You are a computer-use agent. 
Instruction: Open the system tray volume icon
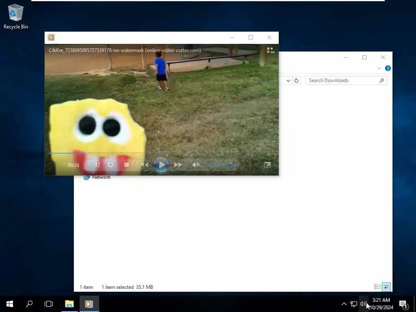pos(363,304)
